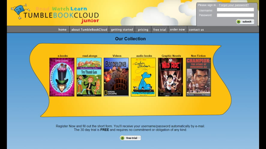Go to the getting started page
The width and height of the screenshot is (266, 149).
[x=122, y=30]
